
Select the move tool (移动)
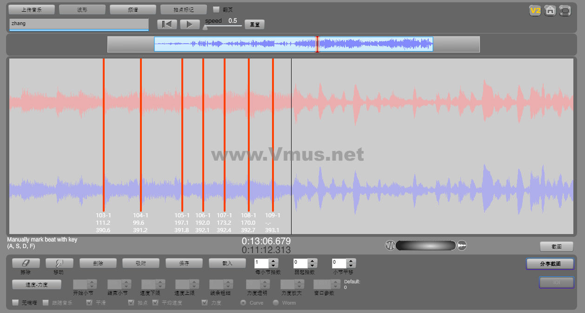[x=59, y=263]
